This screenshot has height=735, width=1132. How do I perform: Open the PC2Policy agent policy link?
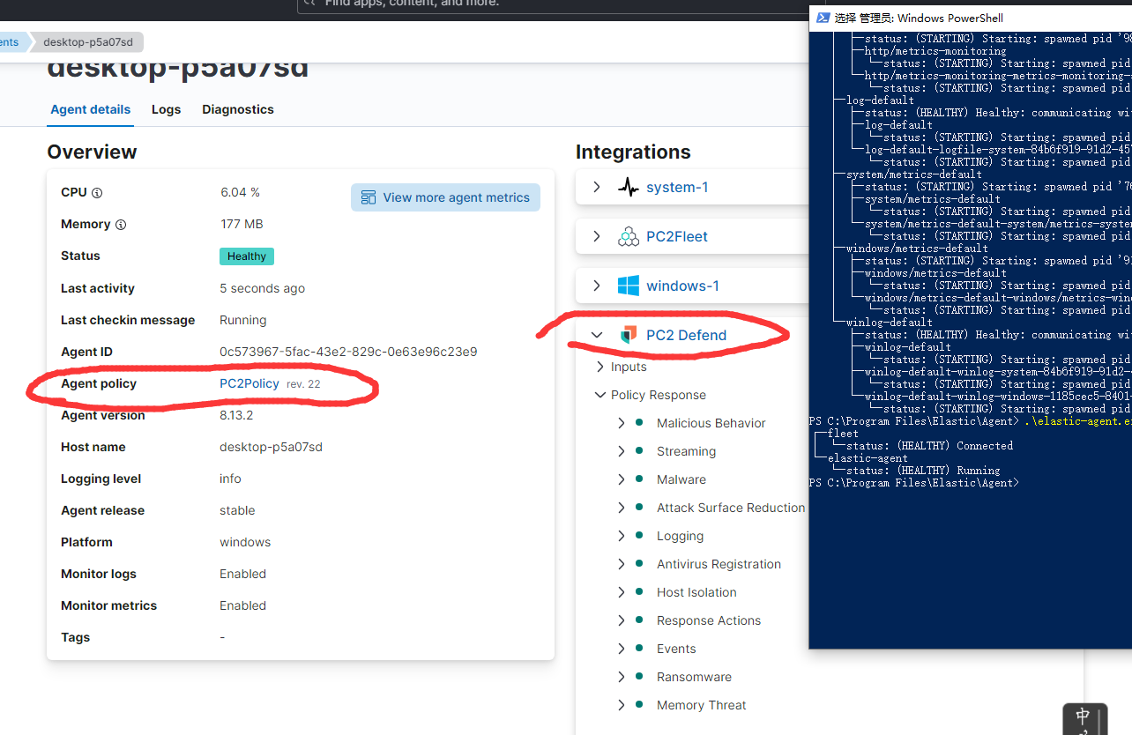pyautogui.click(x=249, y=383)
